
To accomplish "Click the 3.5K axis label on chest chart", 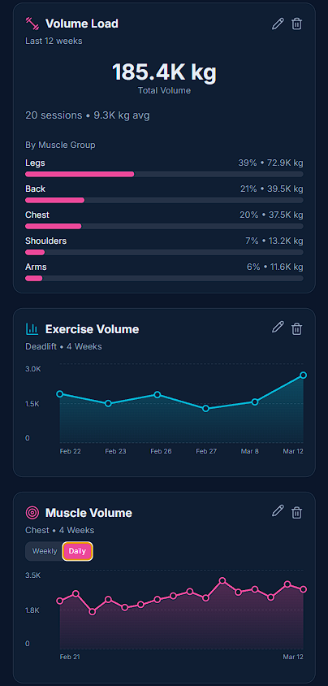I will (33, 575).
